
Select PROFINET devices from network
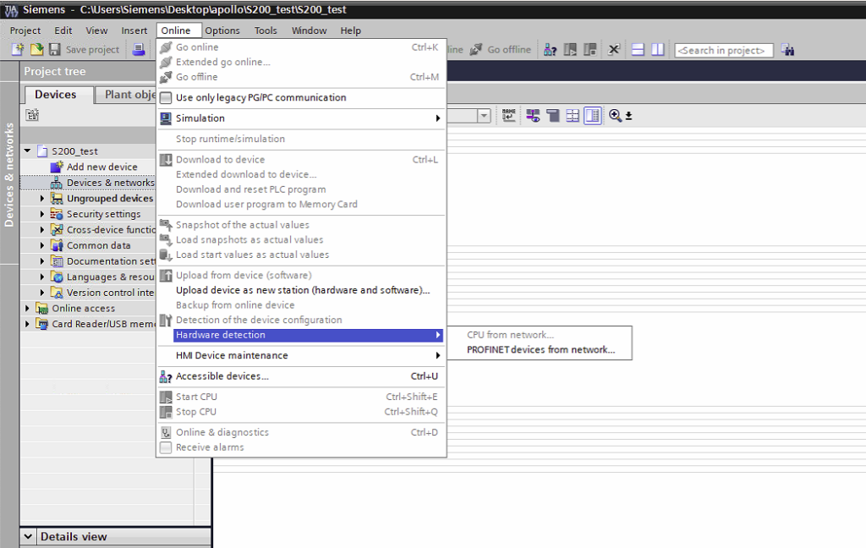pyautogui.click(x=540, y=350)
